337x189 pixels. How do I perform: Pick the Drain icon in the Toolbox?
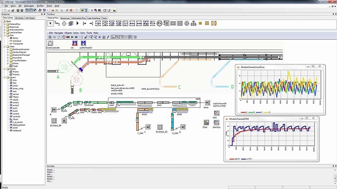click(x=91, y=23)
